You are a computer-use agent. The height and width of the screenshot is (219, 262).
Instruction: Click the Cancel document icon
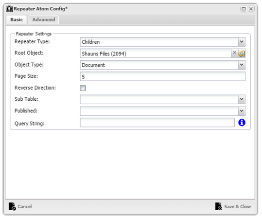tap(12, 206)
